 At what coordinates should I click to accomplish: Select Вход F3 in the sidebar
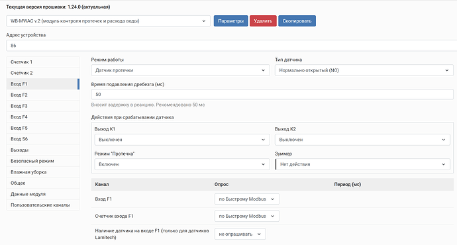43,106
